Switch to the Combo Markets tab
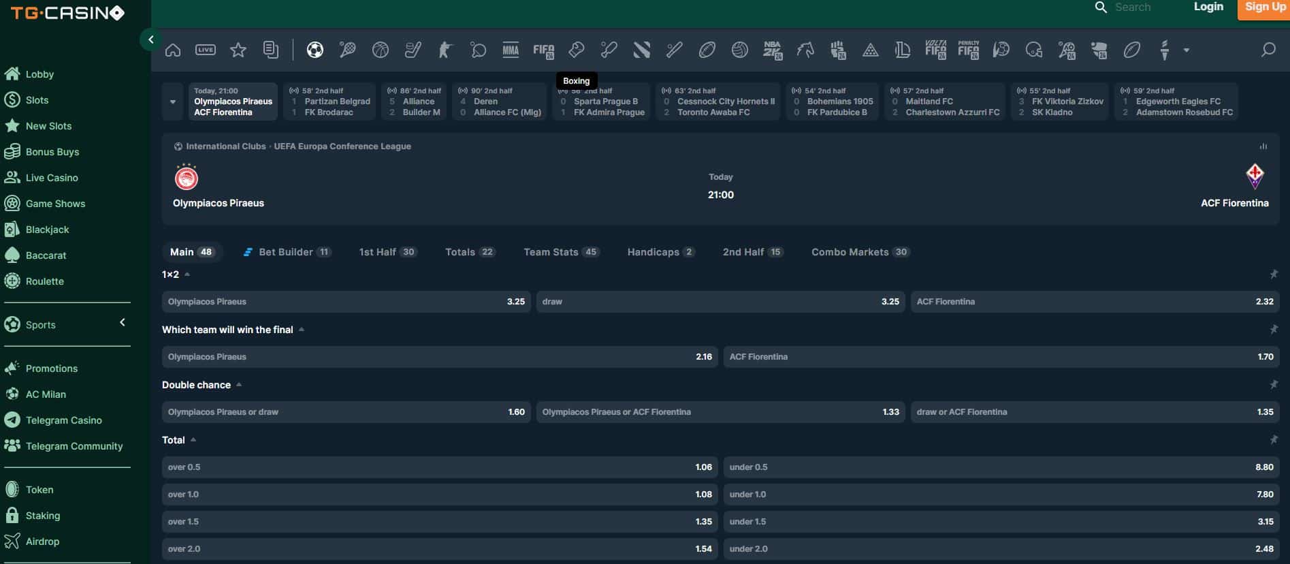The image size is (1290, 564). point(860,252)
